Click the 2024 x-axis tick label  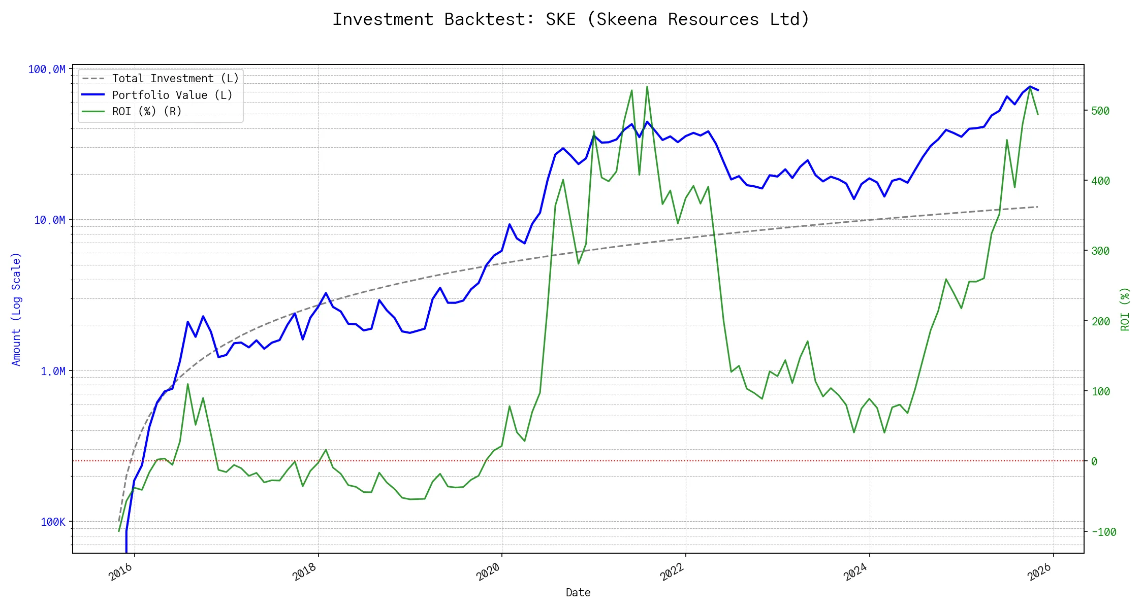click(x=856, y=572)
